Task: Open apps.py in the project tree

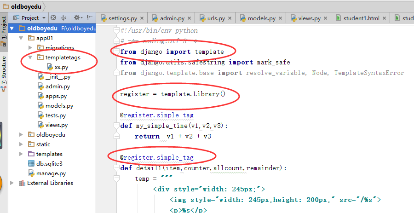Action: pos(56,96)
